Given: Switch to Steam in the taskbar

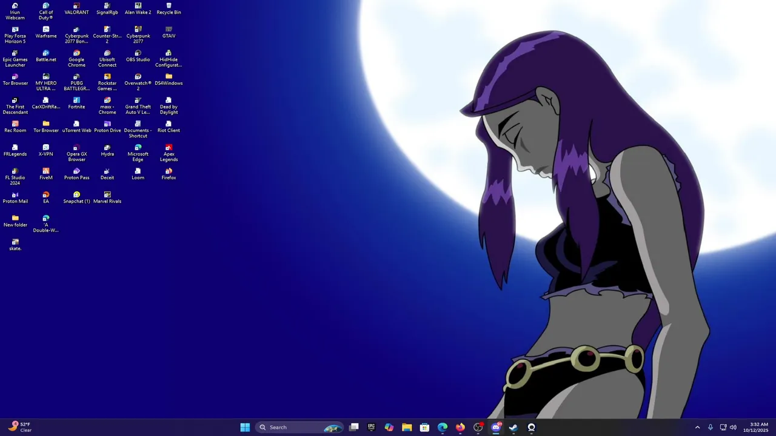Looking at the screenshot, I should 513,428.
